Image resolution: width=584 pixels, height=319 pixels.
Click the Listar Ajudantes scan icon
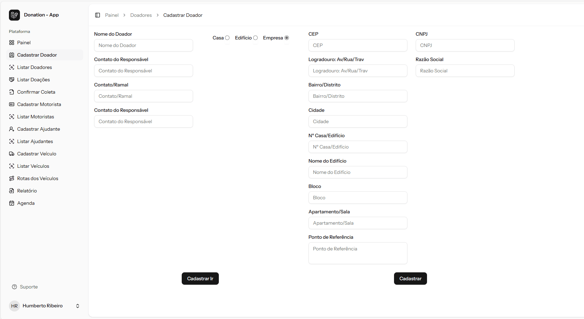[12, 141]
